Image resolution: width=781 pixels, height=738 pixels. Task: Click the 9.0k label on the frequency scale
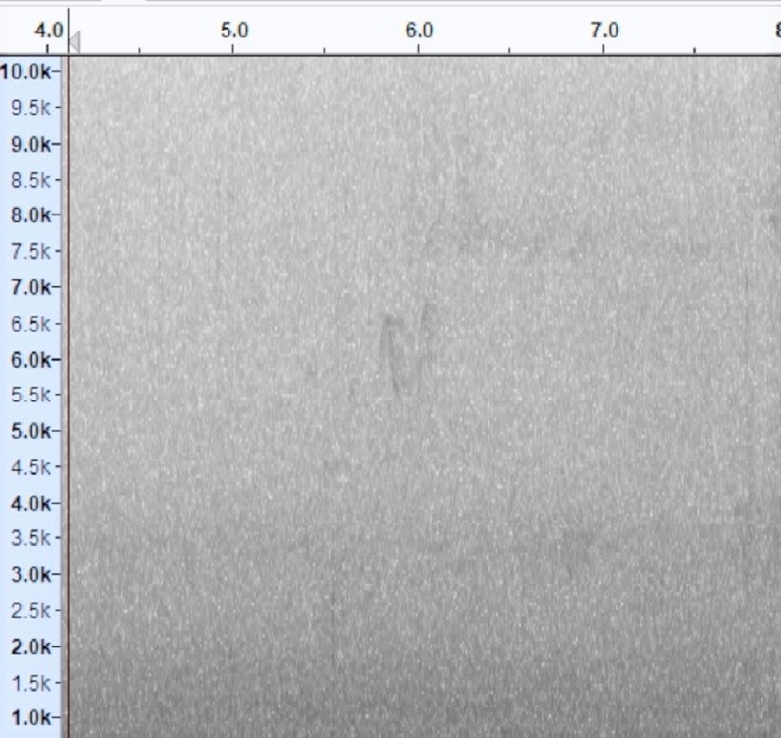tap(30, 144)
